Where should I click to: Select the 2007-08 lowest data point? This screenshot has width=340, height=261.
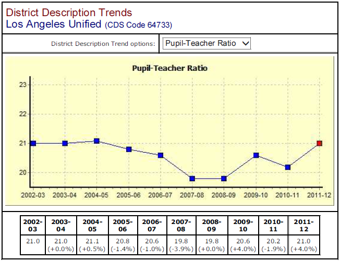pyautogui.click(x=192, y=179)
